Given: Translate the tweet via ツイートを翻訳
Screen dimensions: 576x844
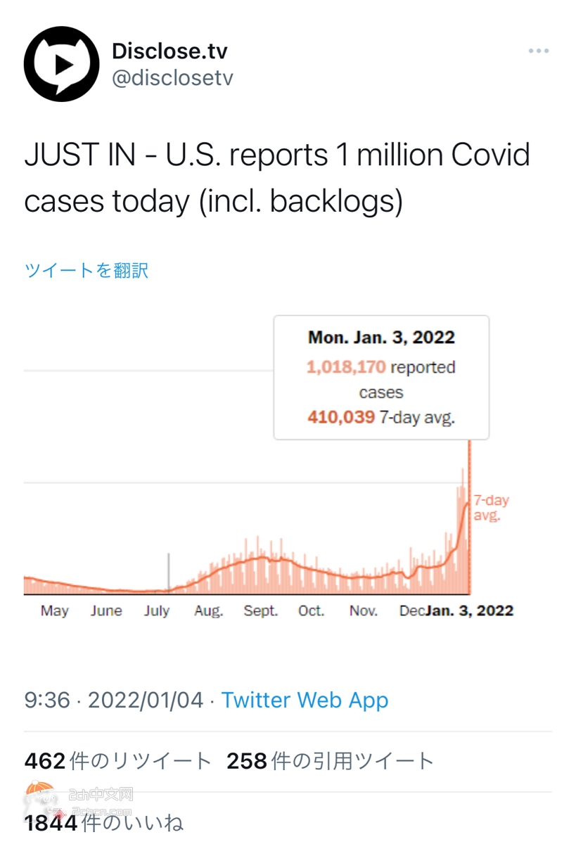Looking at the screenshot, I should coord(87,270).
